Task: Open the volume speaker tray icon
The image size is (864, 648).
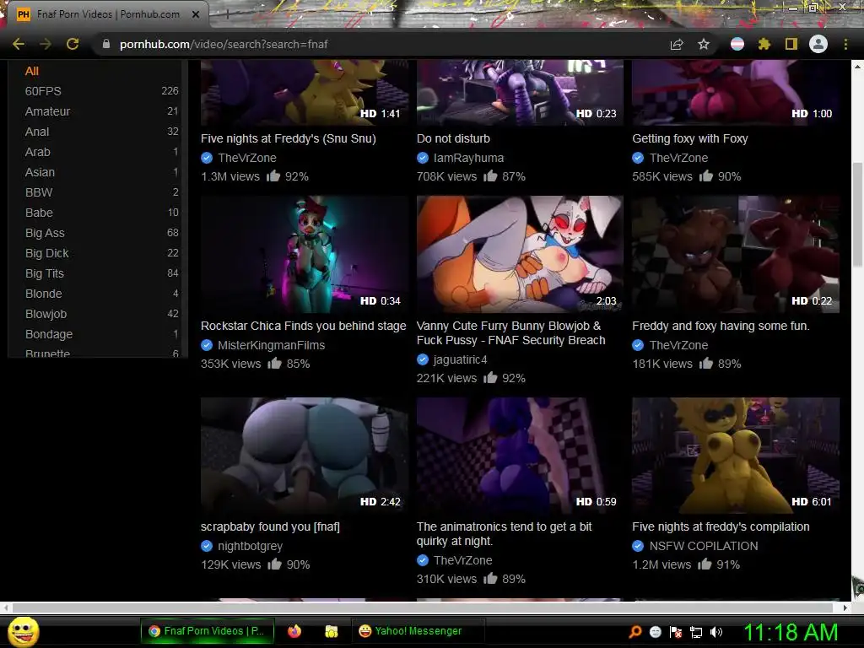Action: click(715, 632)
